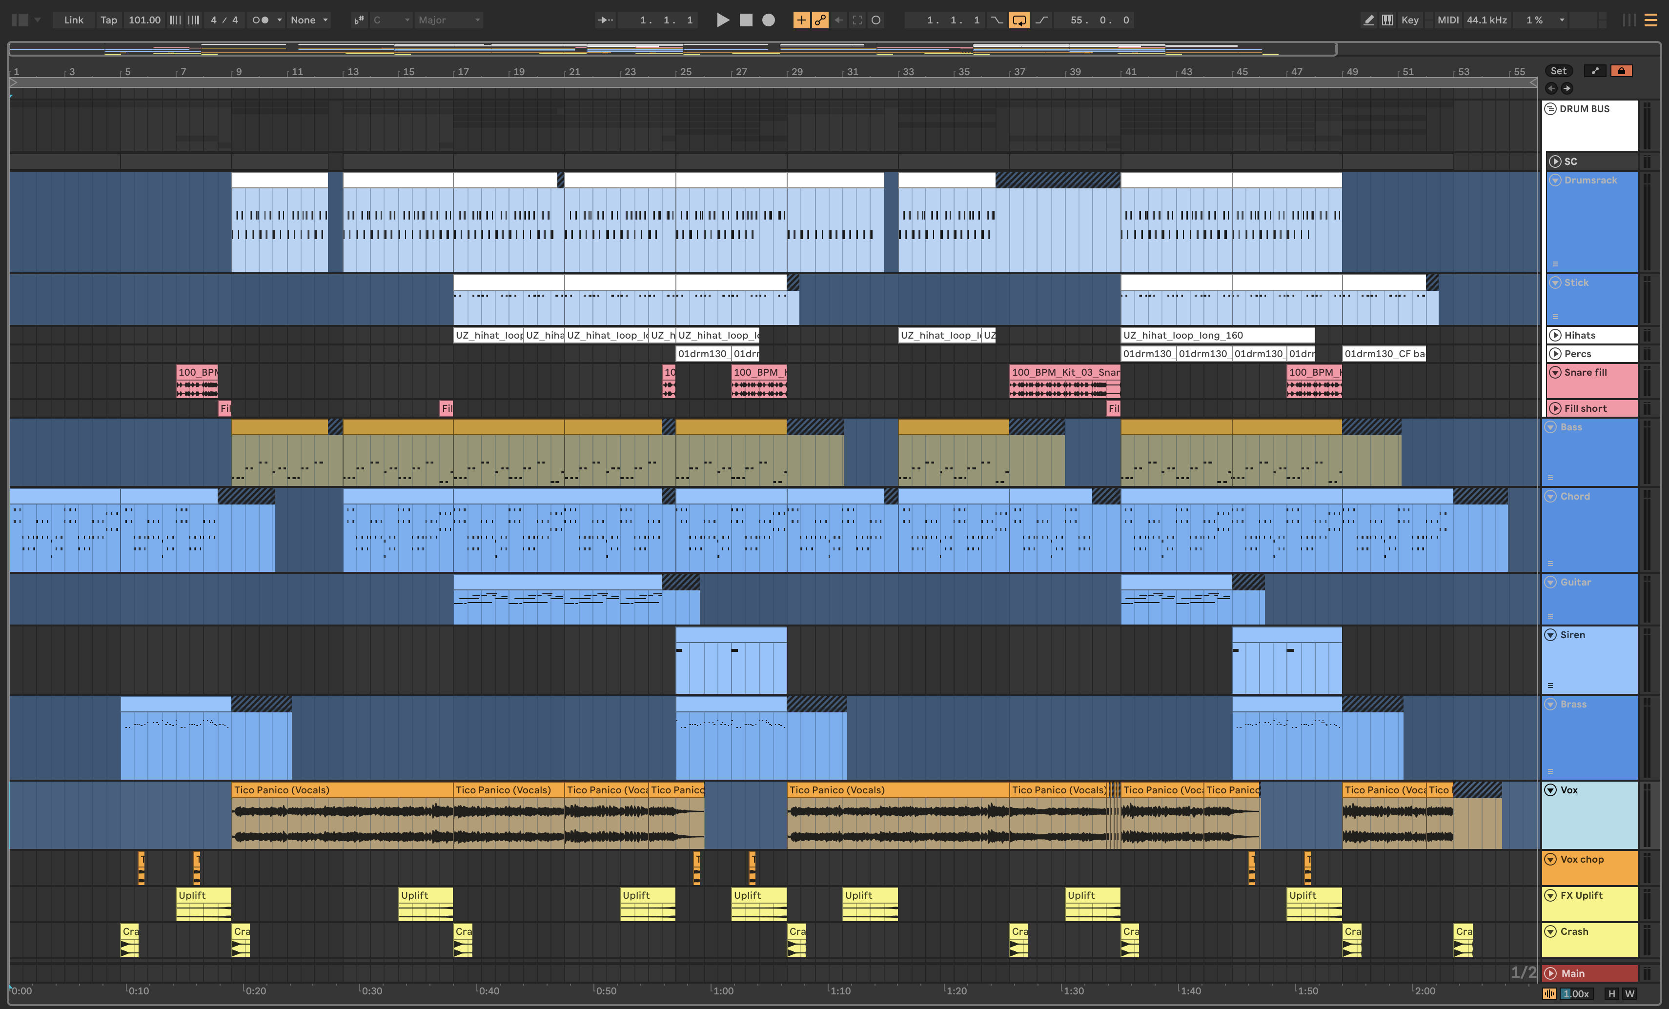Toggle Computer MIDI Keyboard icon
Screen dimensions: 1669x1009
(1387, 20)
